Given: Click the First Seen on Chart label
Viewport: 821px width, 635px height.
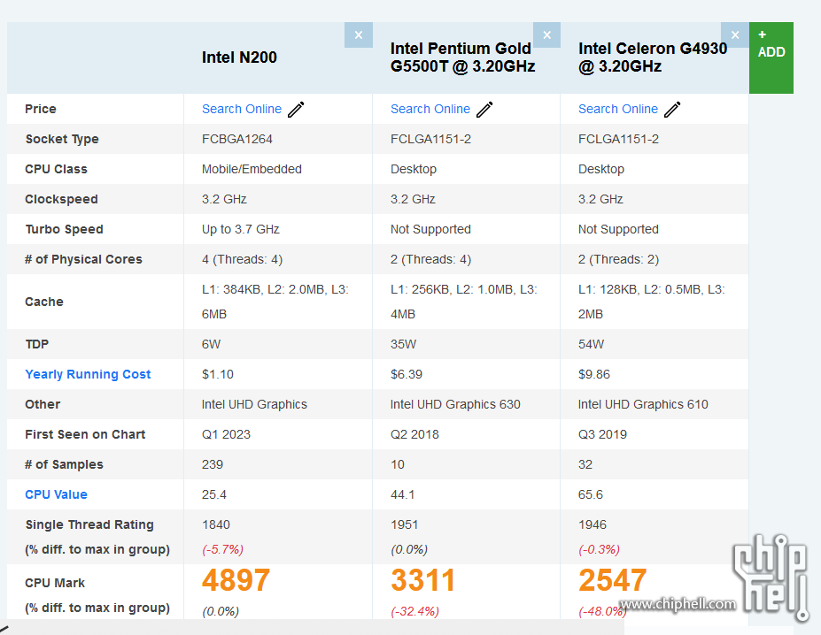Looking at the screenshot, I should click(x=85, y=434).
